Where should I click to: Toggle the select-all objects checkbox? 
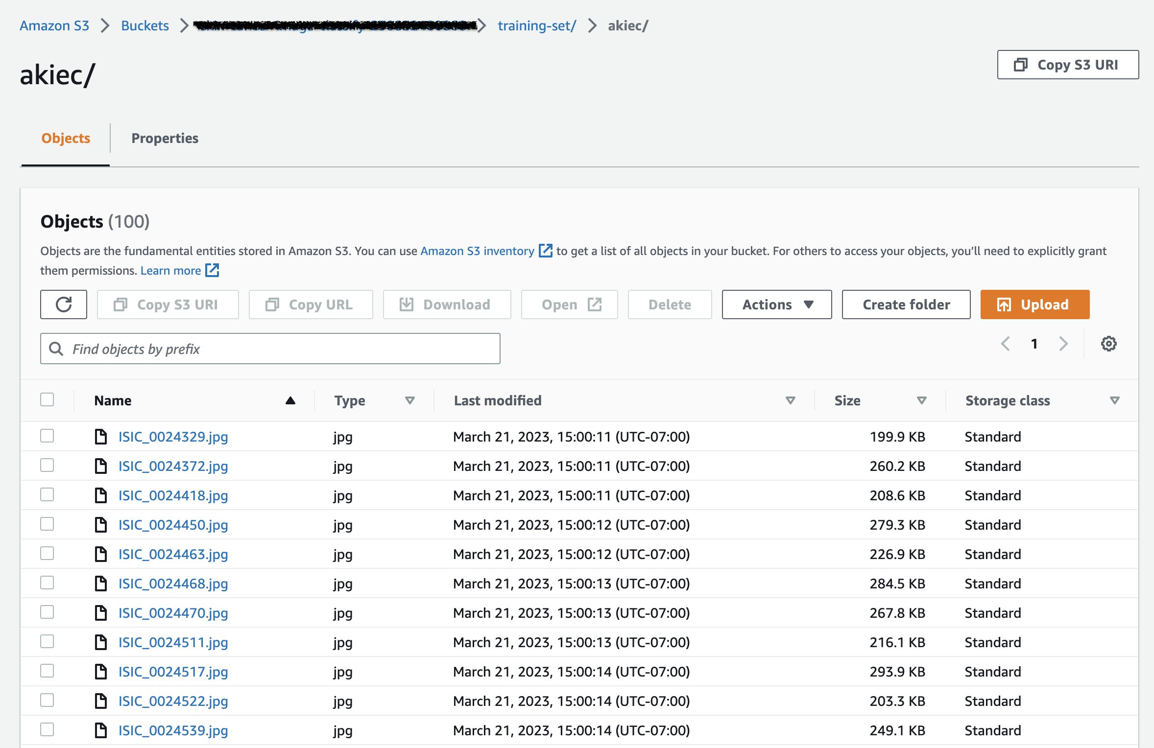coord(47,399)
